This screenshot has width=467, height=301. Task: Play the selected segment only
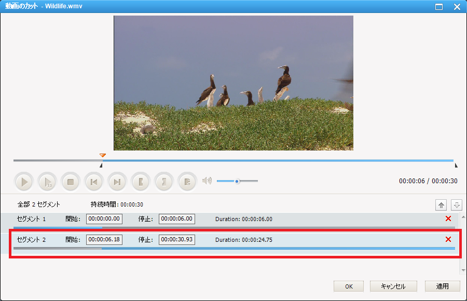pos(47,182)
